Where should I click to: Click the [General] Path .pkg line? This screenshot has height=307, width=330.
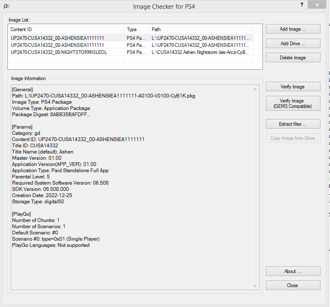pos(104,96)
